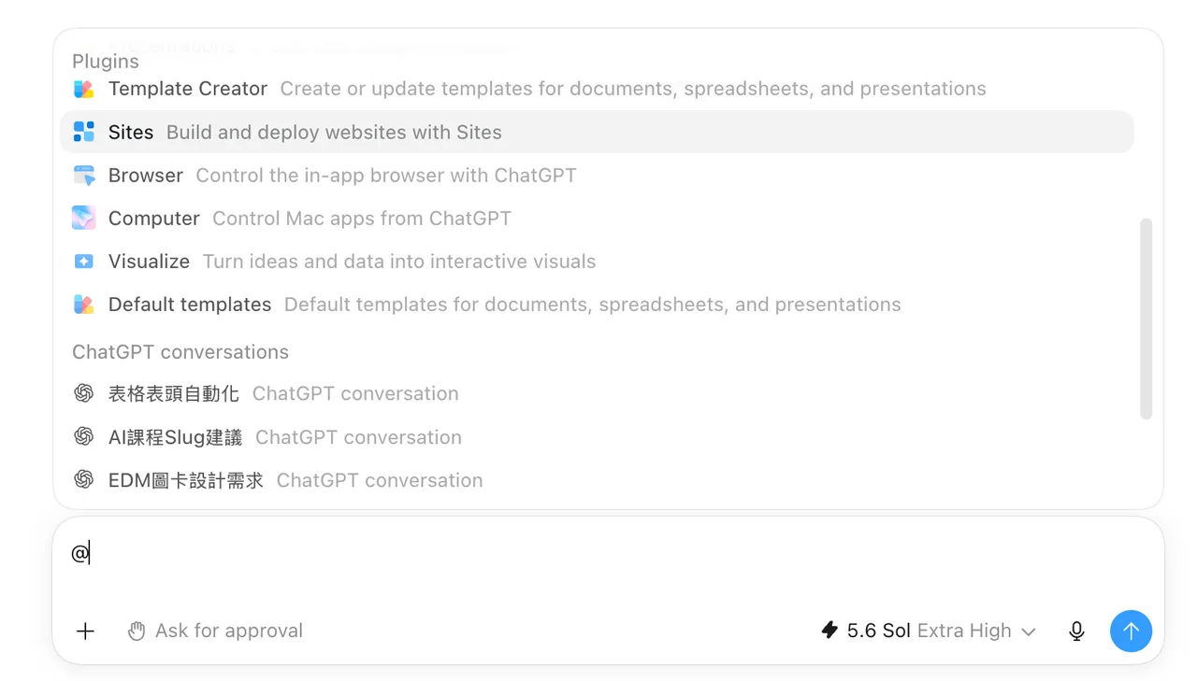Start voice dictation with the microphone icon
Image resolution: width=1197 pixels, height=681 pixels.
pos(1076,631)
